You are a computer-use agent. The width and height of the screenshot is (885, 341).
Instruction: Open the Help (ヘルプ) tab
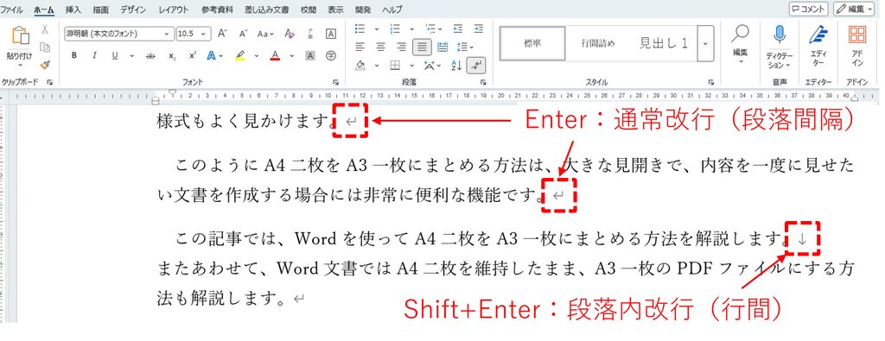392,9
